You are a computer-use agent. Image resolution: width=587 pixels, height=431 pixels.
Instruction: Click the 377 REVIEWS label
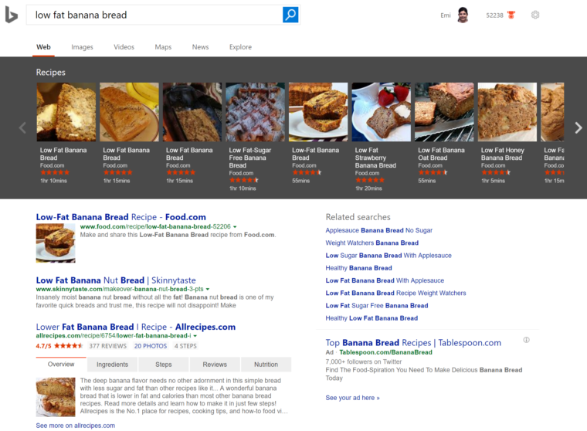[x=108, y=346]
